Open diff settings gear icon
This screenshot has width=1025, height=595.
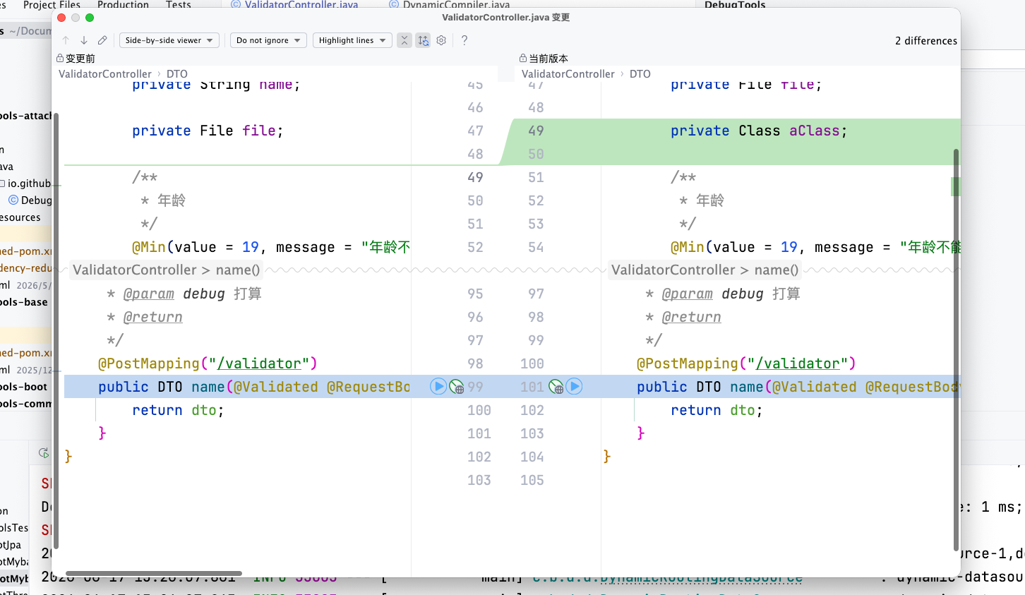[441, 40]
